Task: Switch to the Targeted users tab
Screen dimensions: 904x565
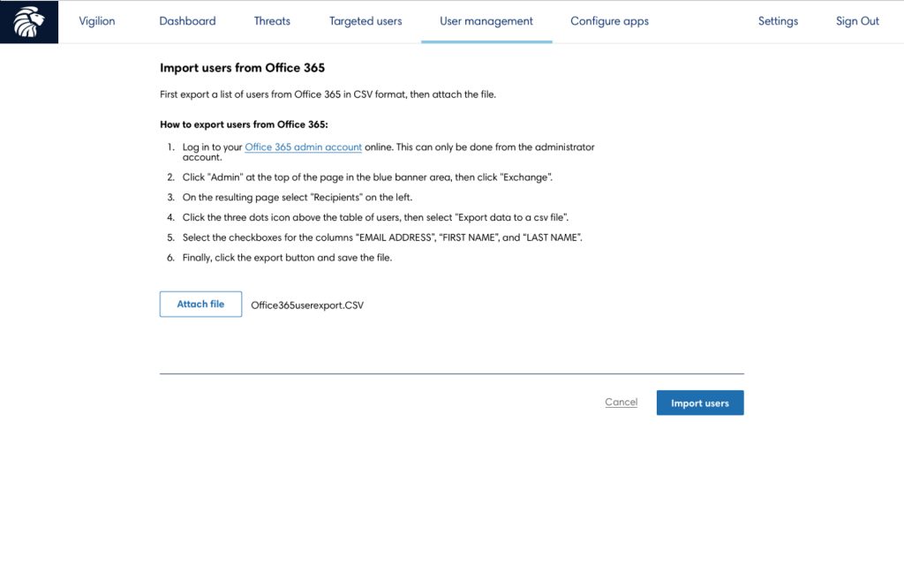Action: (365, 21)
